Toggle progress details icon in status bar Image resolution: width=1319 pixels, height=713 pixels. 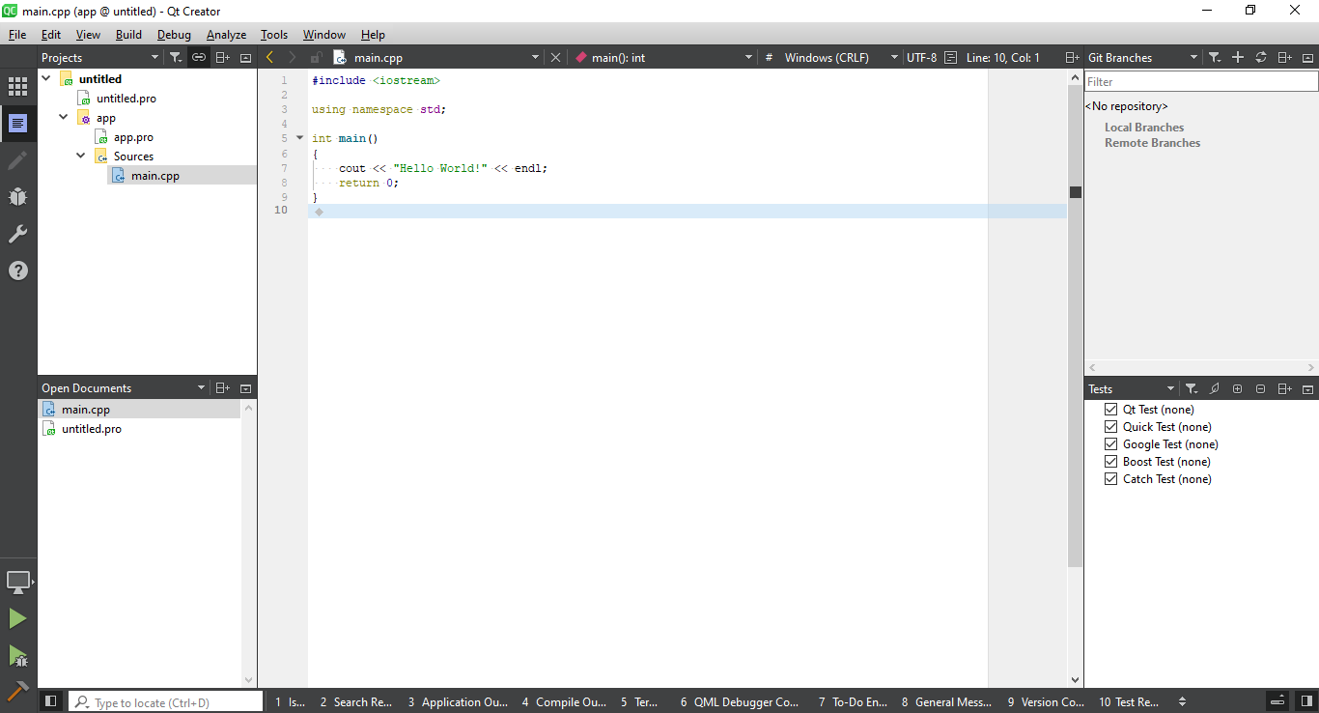click(1277, 701)
